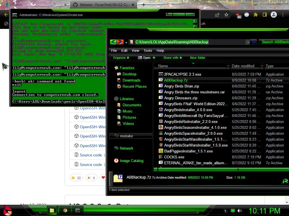Open Chrome extensions puzzle icon
The height and width of the screenshot is (216, 289).
(255, 15)
